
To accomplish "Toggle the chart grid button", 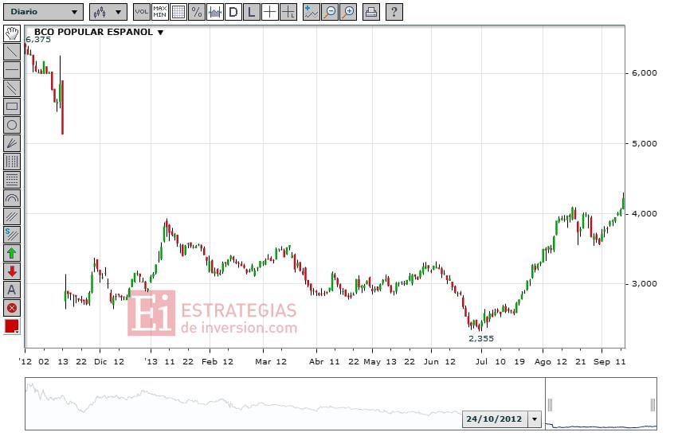I will pos(178,12).
